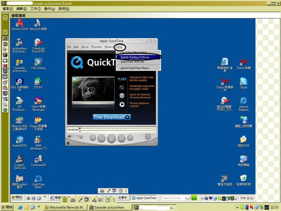Open the Share-to-Web desktop icon

(20, 123)
